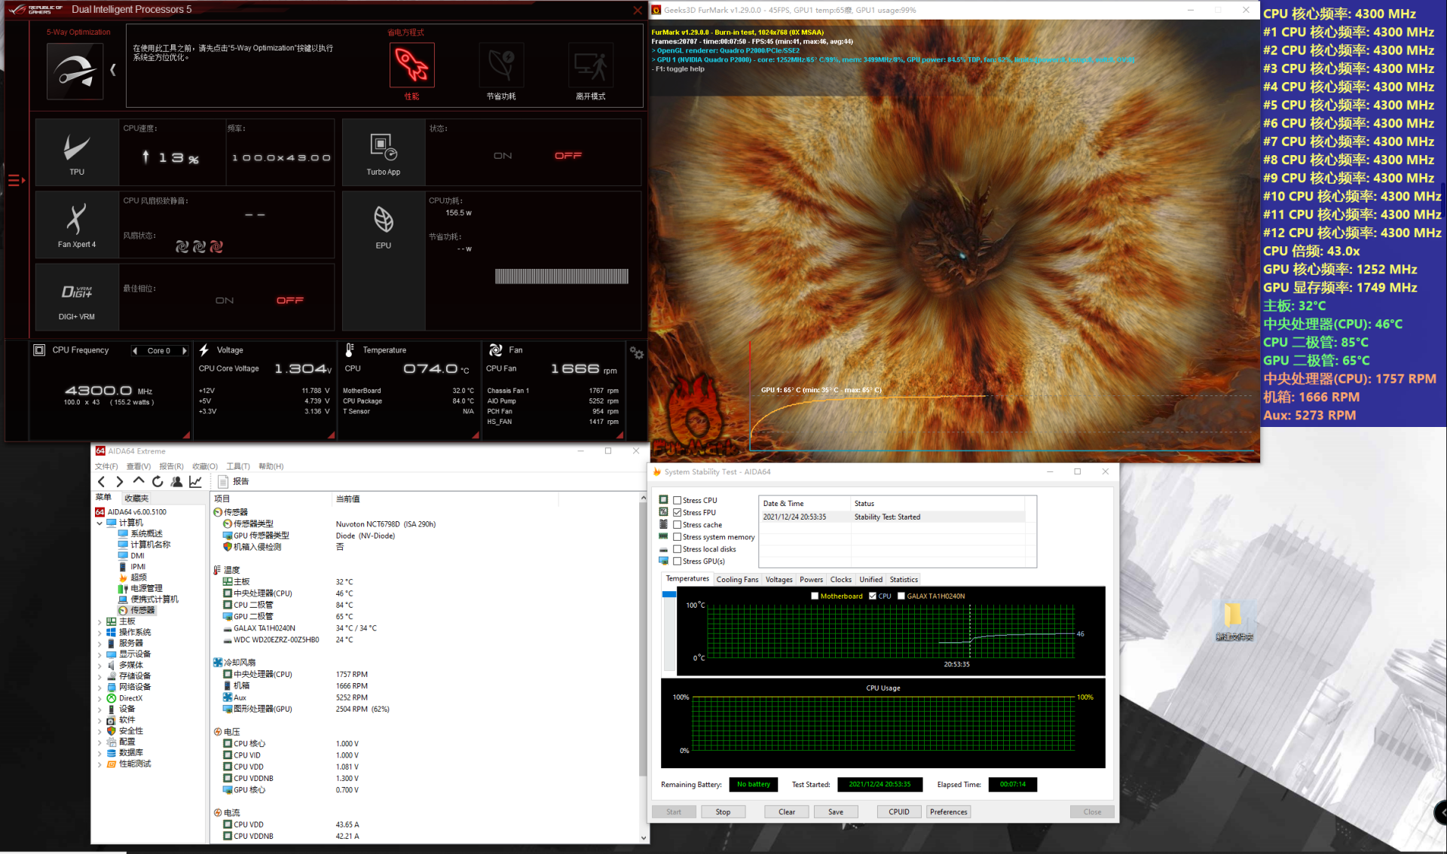The width and height of the screenshot is (1447, 854).
Task: Launch the 5-Way Optimization gauge icon
Action: coord(75,72)
